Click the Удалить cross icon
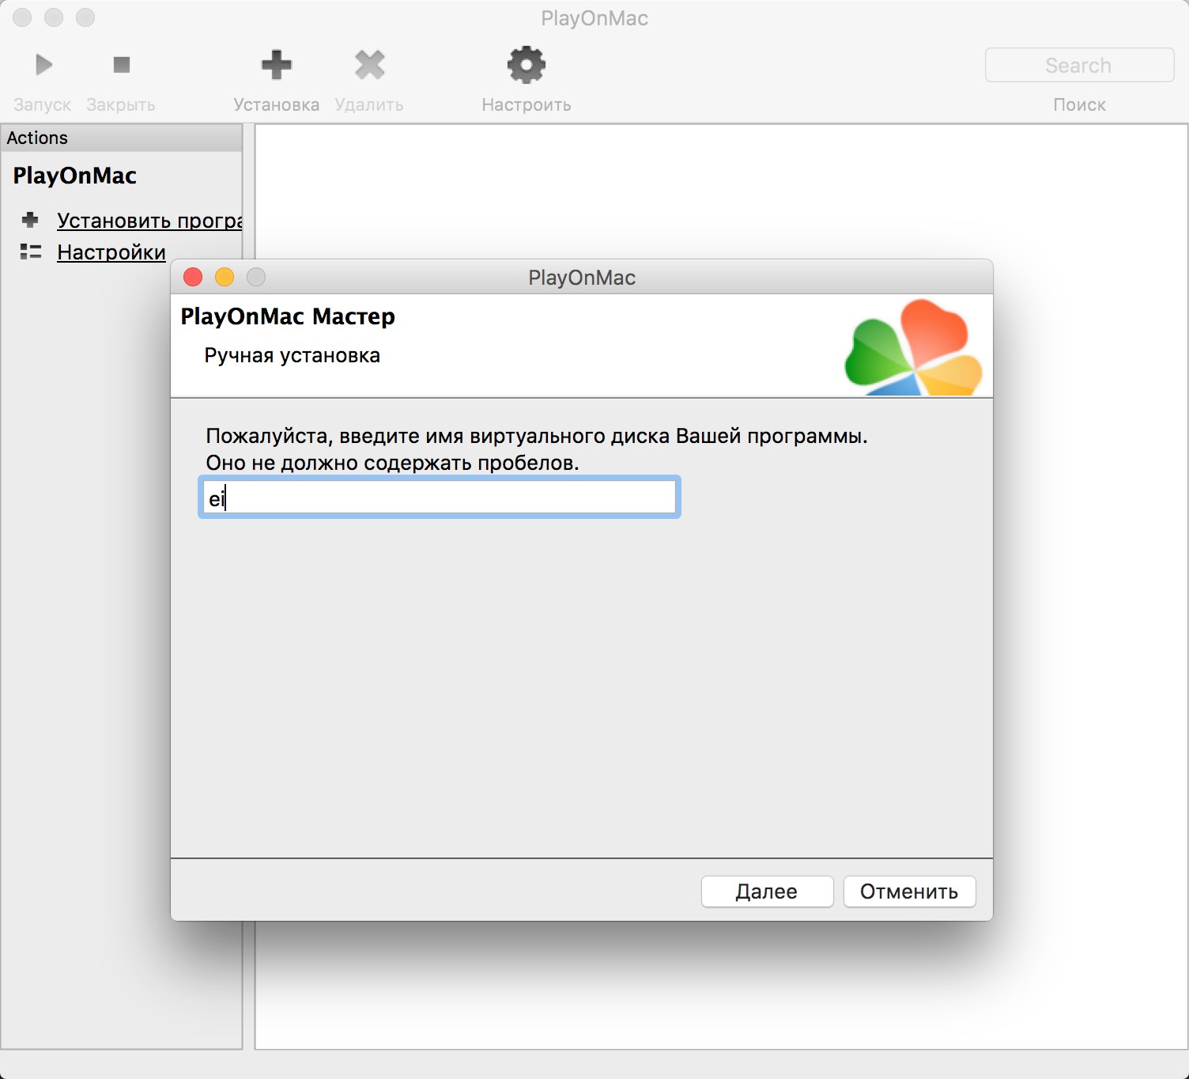The image size is (1189, 1079). [369, 65]
